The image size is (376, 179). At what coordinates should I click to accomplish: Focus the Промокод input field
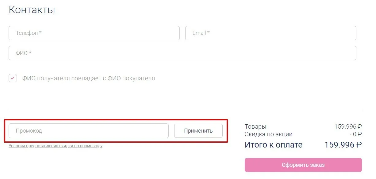[x=89, y=131]
